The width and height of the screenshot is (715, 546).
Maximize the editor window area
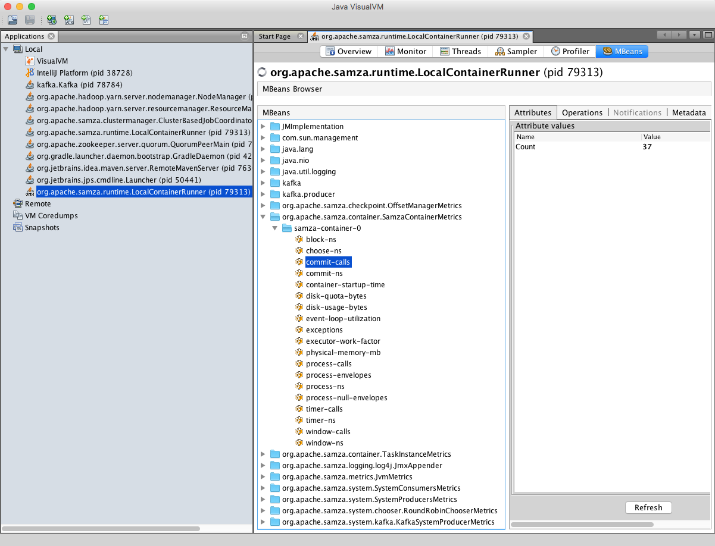(x=708, y=35)
